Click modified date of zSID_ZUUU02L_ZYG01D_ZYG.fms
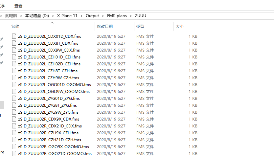Viewport: 274px width, 157px height. 111,99
